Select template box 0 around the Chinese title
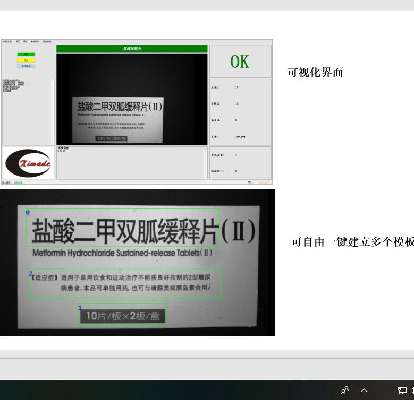This screenshot has width=414, height=400. click(x=123, y=228)
